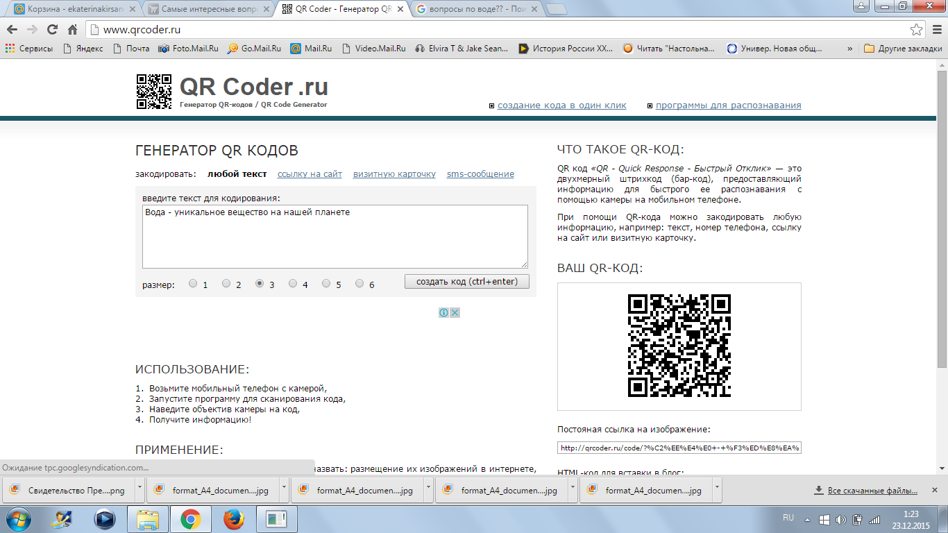Viewport: 948px width, 533px height.
Task: Open the Универ. Новая общ... bookmark
Action: (x=774, y=49)
